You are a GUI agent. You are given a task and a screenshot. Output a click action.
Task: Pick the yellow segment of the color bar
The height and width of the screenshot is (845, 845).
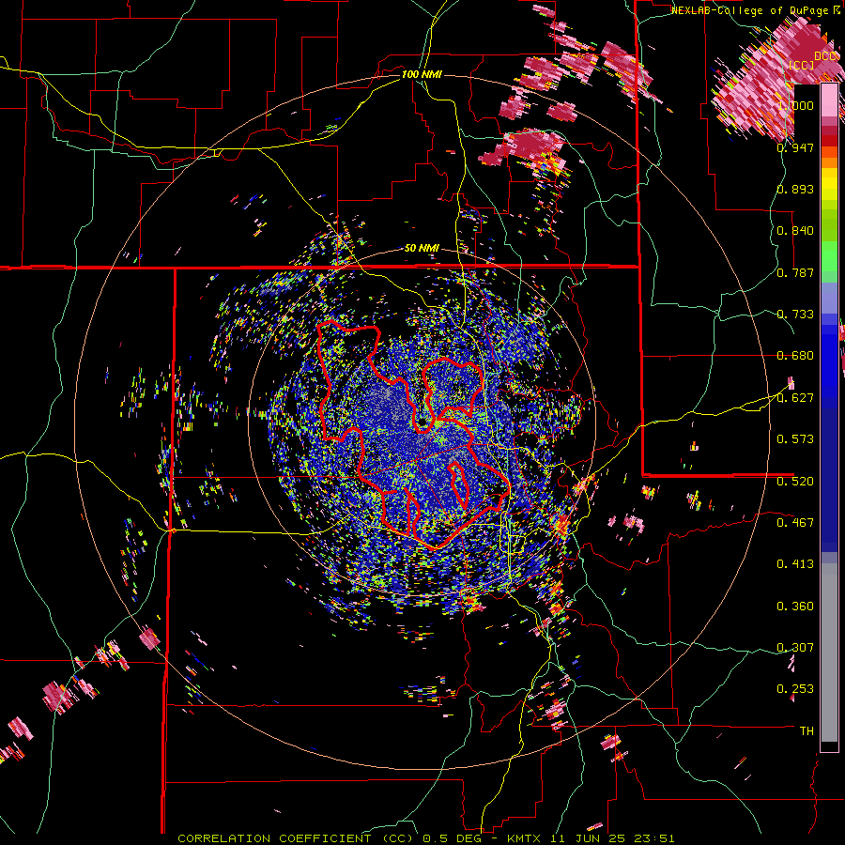tap(829, 185)
